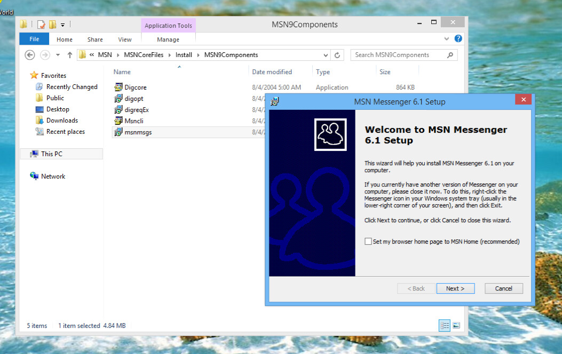The height and width of the screenshot is (354, 562).
Task: Click Next in the setup wizard
Action: [456, 288]
